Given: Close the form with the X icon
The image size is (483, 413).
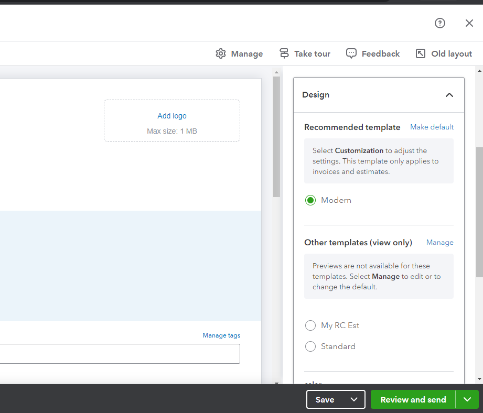Looking at the screenshot, I should (469, 23).
